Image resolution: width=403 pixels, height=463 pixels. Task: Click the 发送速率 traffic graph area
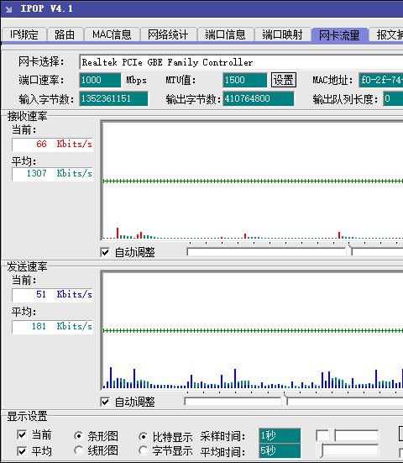253,330
